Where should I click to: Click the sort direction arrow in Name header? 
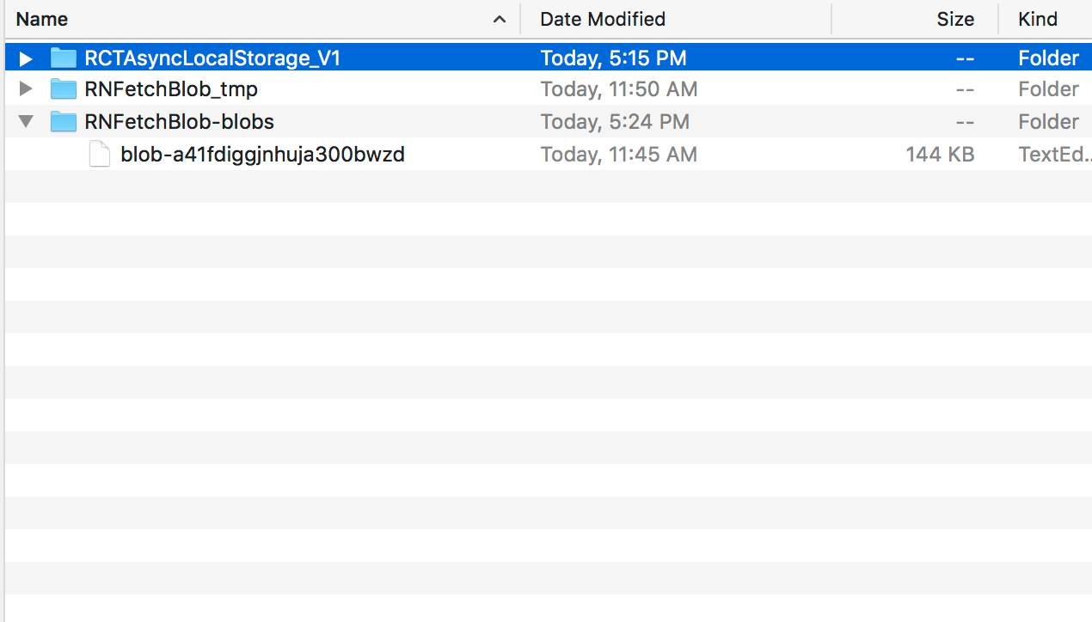click(500, 19)
